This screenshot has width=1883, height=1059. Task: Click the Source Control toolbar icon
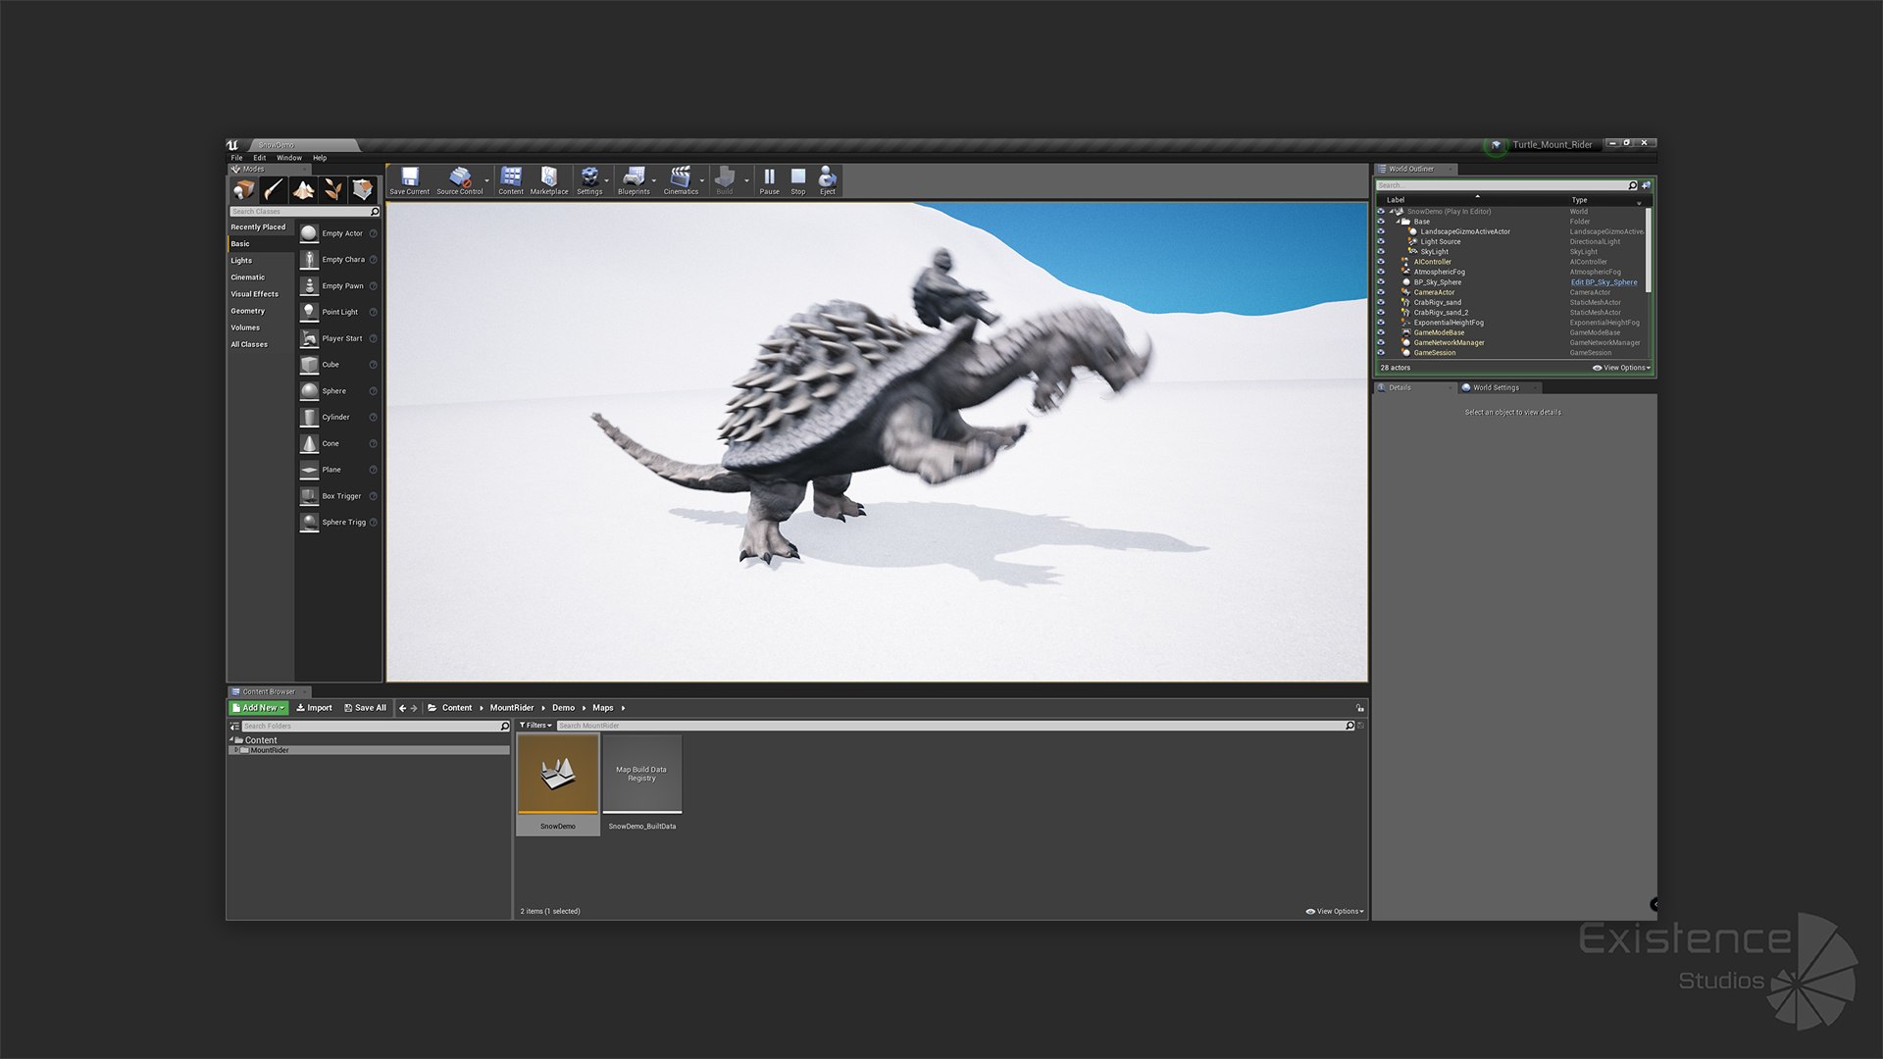point(459,176)
